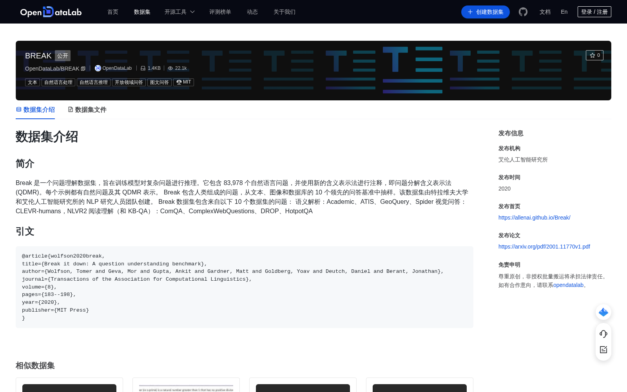
Task: Open 关于我们 navigation item
Action: click(285, 12)
